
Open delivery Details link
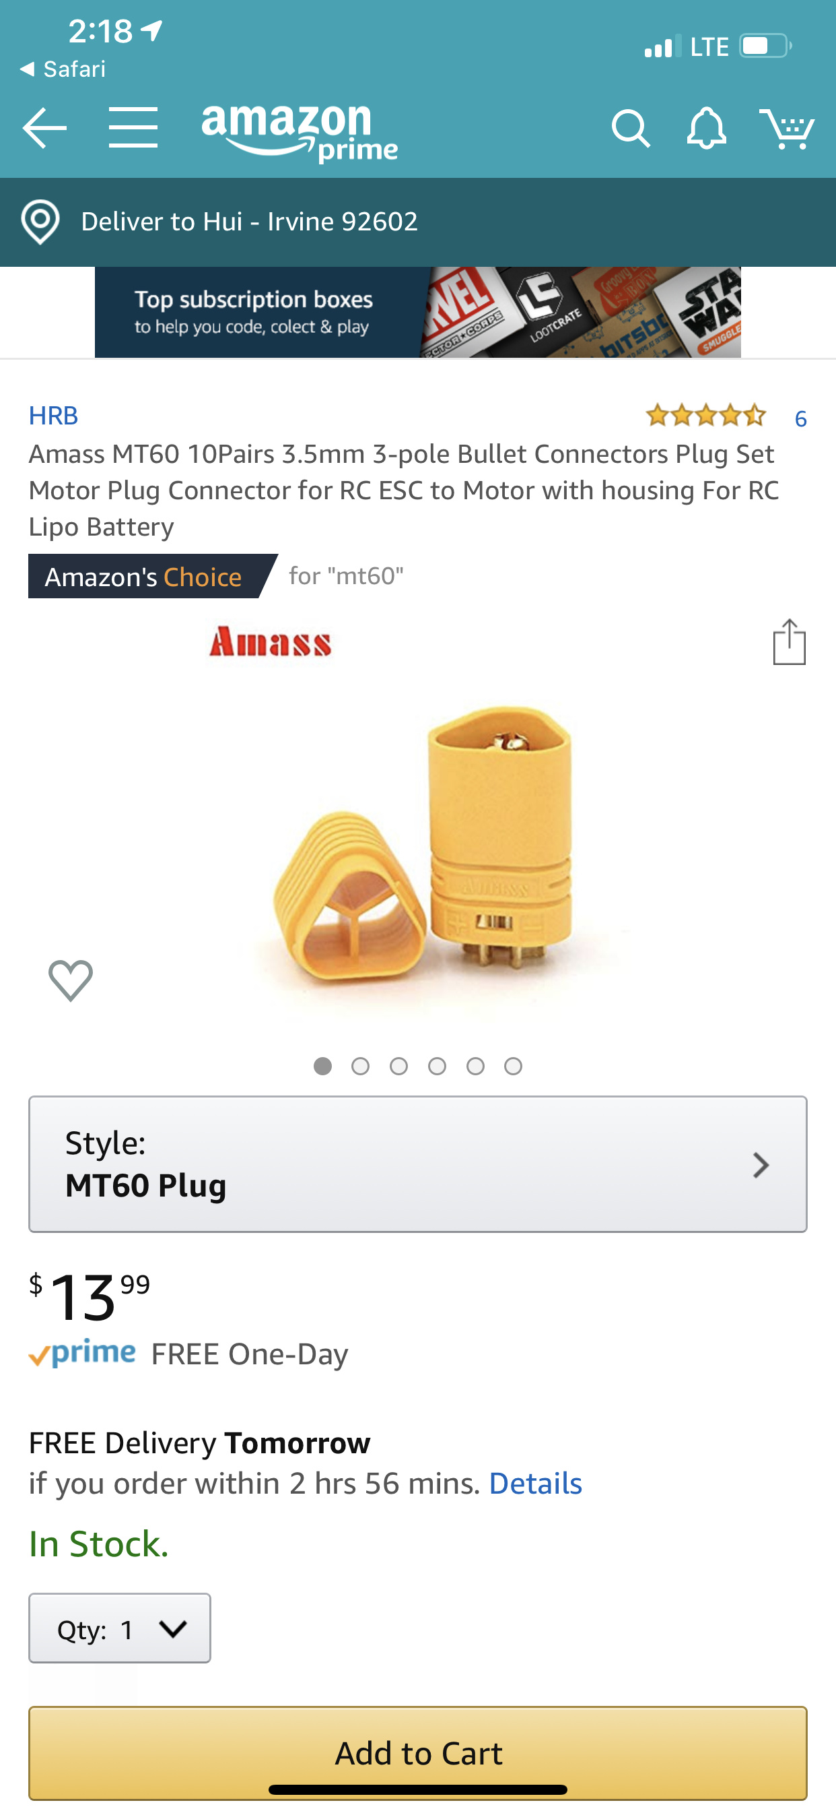tap(535, 1484)
